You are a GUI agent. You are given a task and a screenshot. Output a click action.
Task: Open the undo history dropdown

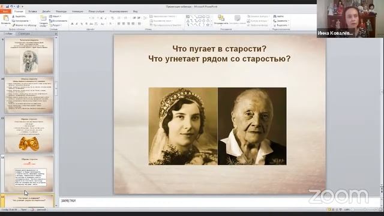point(14,7)
